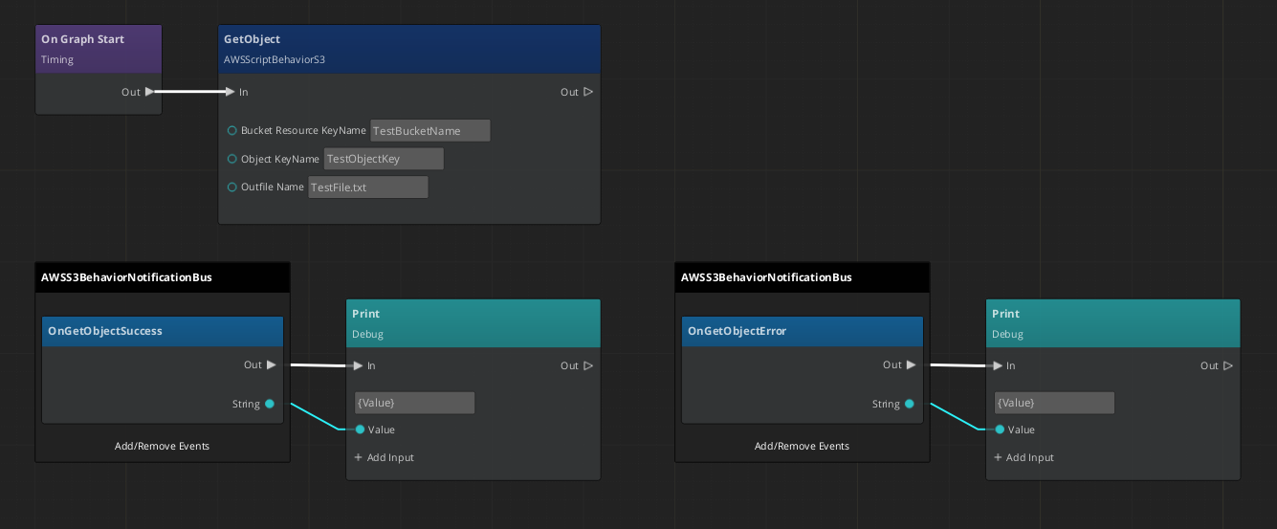The height and width of the screenshot is (529, 1277).
Task: Click Out pin of OnGetObjectError event
Action: pyautogui.click(x=912, y=364)
